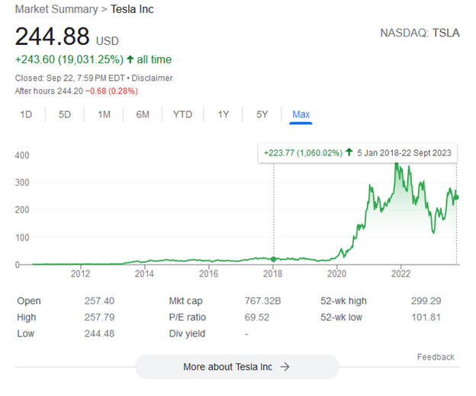
Task: Click the NASDAQ: TSLA ticker label
Action: (x=420, y=34)
